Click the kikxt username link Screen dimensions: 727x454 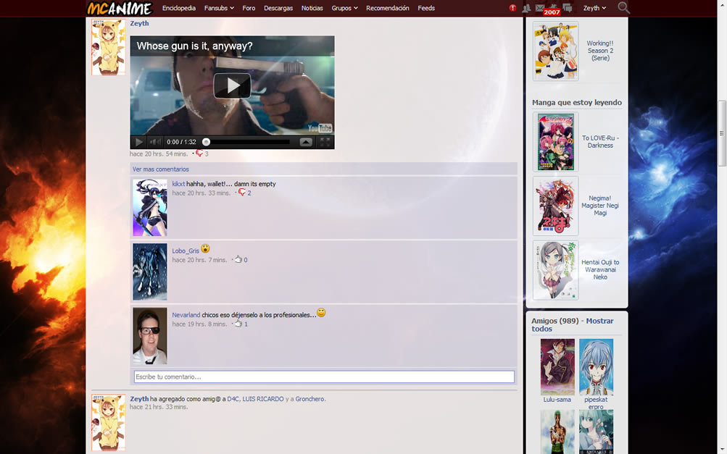click(178, 184)
